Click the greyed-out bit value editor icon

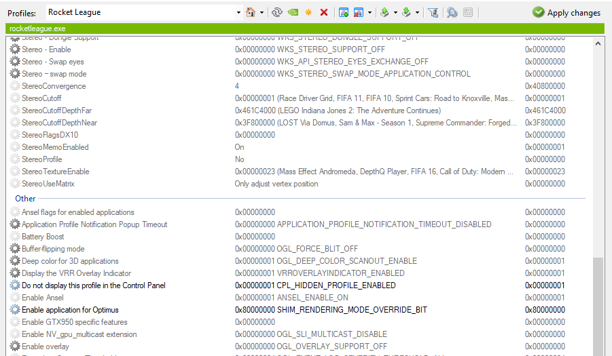pos(468,12)
